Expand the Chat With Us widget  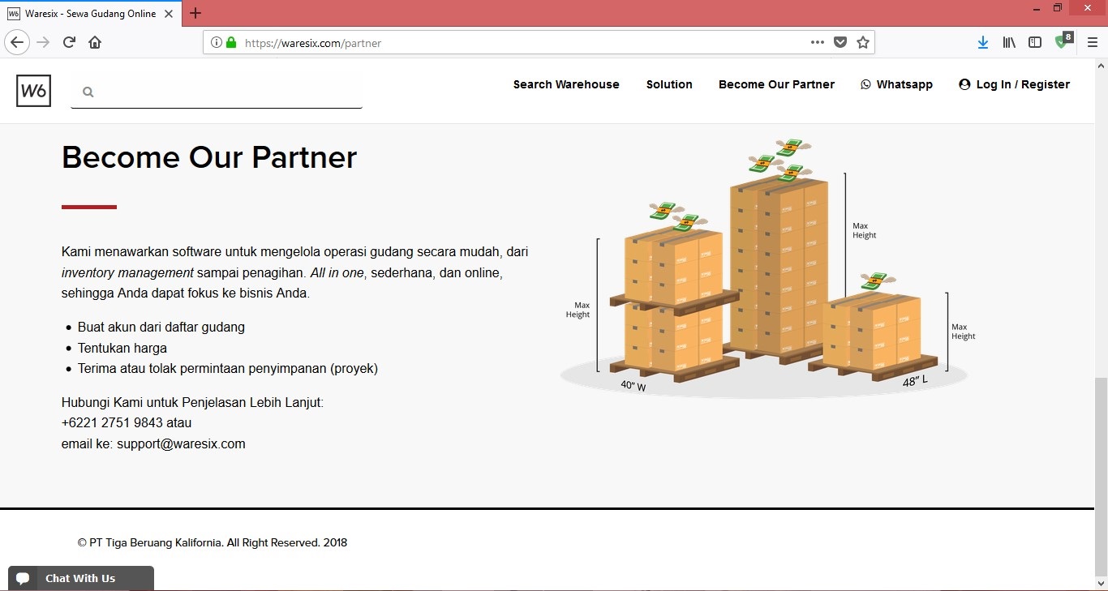click(x=80, y=578)
